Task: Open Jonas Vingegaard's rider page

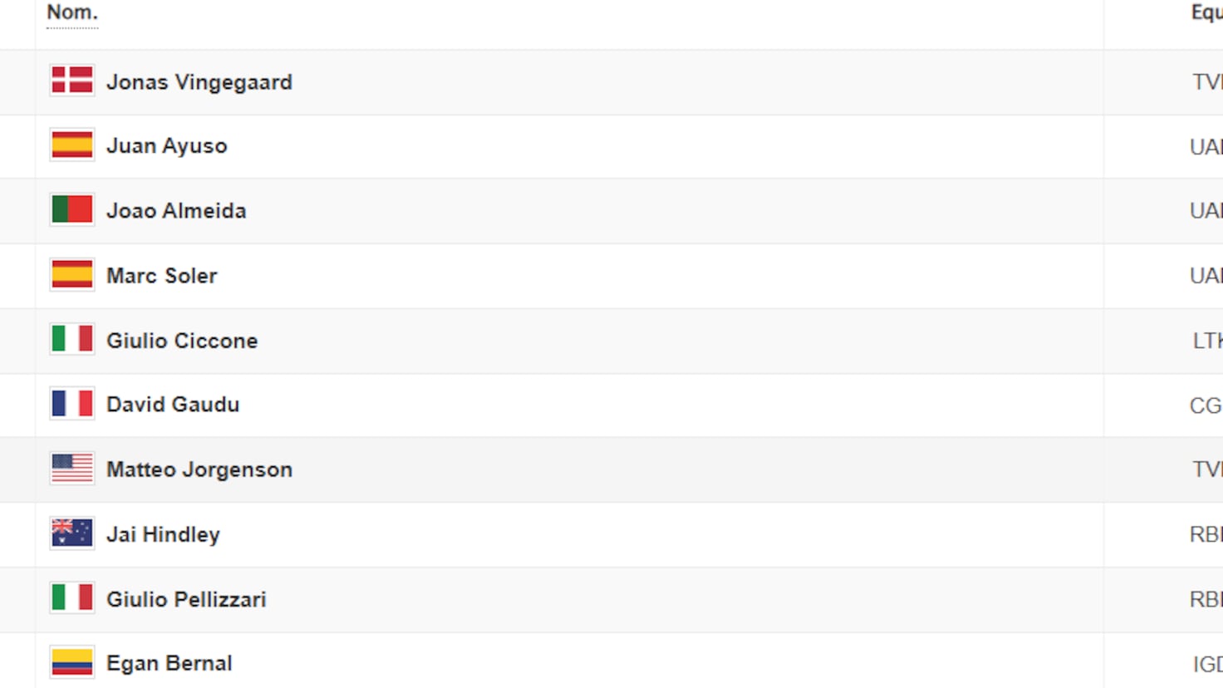Action: click(199, 82)
